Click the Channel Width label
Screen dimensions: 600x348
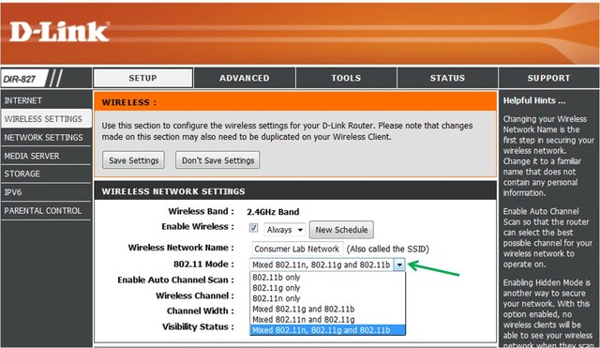pos(200,310)
